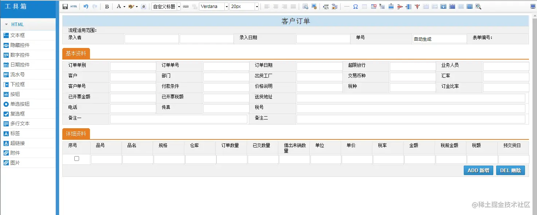The image size is (537, 215).
Task: Delete column icon in red
Action: tap(418, 7)
